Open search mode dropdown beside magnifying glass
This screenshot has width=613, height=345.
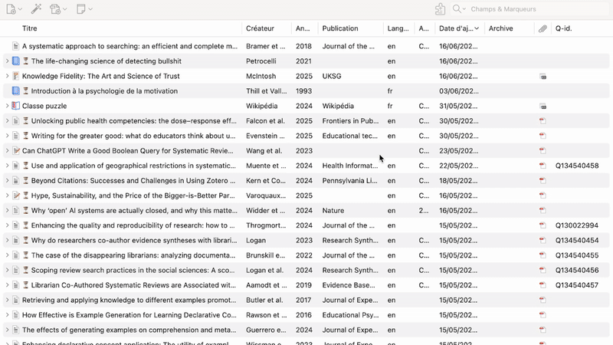[x=461, y=9]
